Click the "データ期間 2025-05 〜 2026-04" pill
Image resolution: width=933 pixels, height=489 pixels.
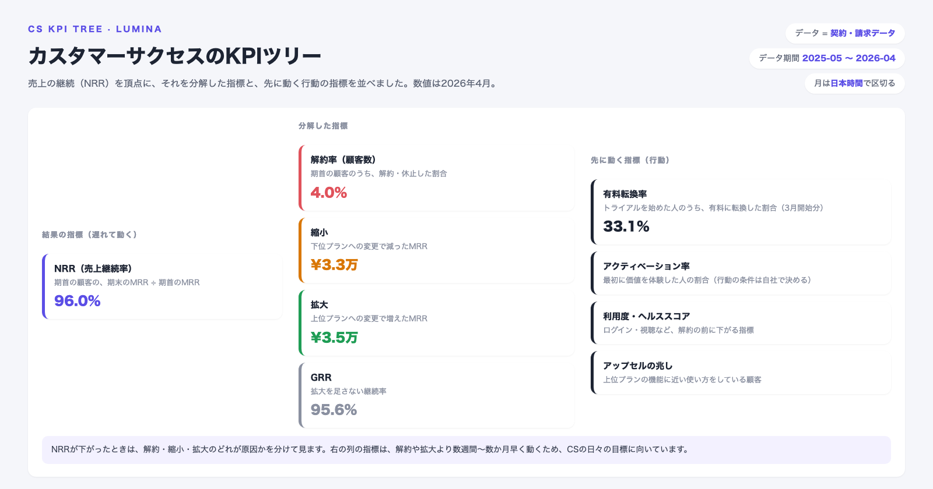tap(827, 58)
